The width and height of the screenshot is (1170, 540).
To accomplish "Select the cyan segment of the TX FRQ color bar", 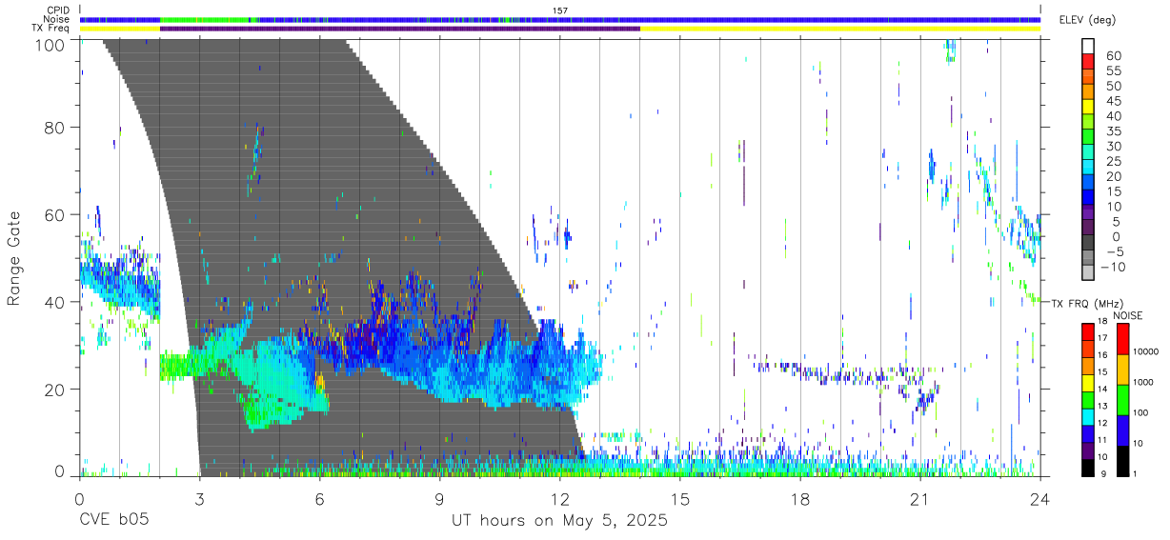I will click(1088, 415).
